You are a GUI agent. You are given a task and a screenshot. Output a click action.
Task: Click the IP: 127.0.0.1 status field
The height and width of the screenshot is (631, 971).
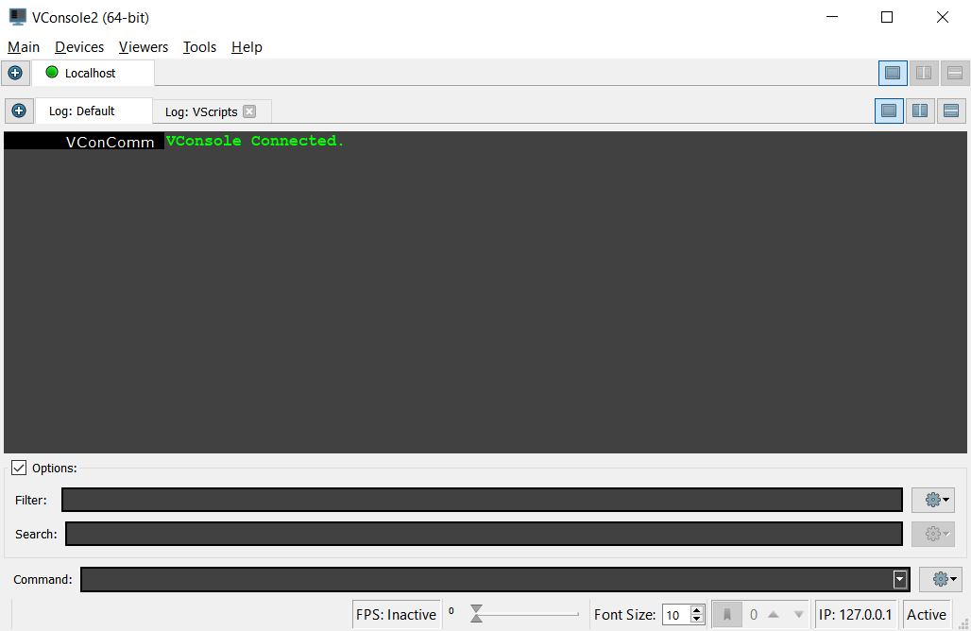point(855,614)
